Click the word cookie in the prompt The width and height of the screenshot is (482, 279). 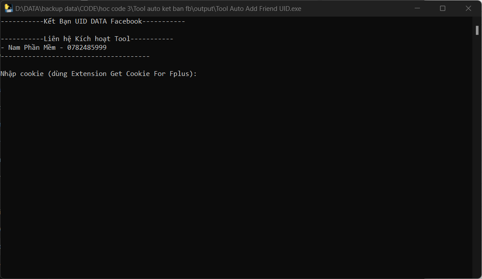(32, 74)
